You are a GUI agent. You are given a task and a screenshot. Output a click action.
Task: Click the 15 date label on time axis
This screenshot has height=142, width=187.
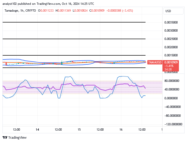79,130
